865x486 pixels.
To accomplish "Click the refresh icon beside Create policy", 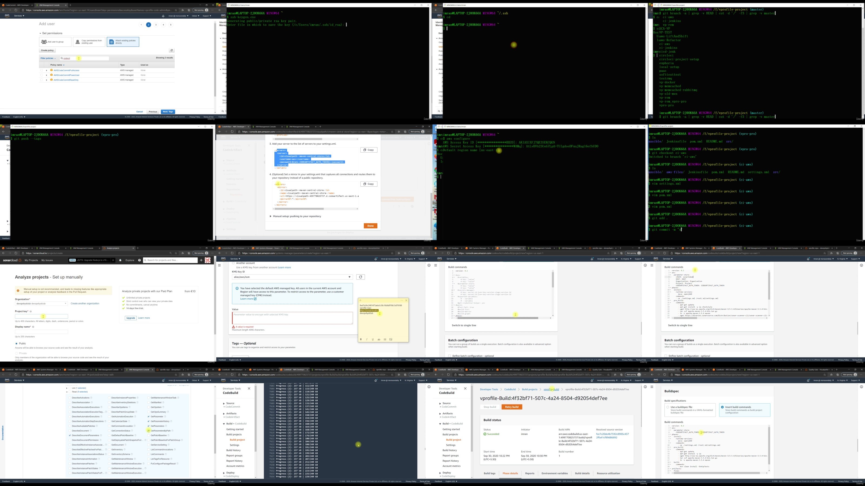I will (x=172, y=50).
